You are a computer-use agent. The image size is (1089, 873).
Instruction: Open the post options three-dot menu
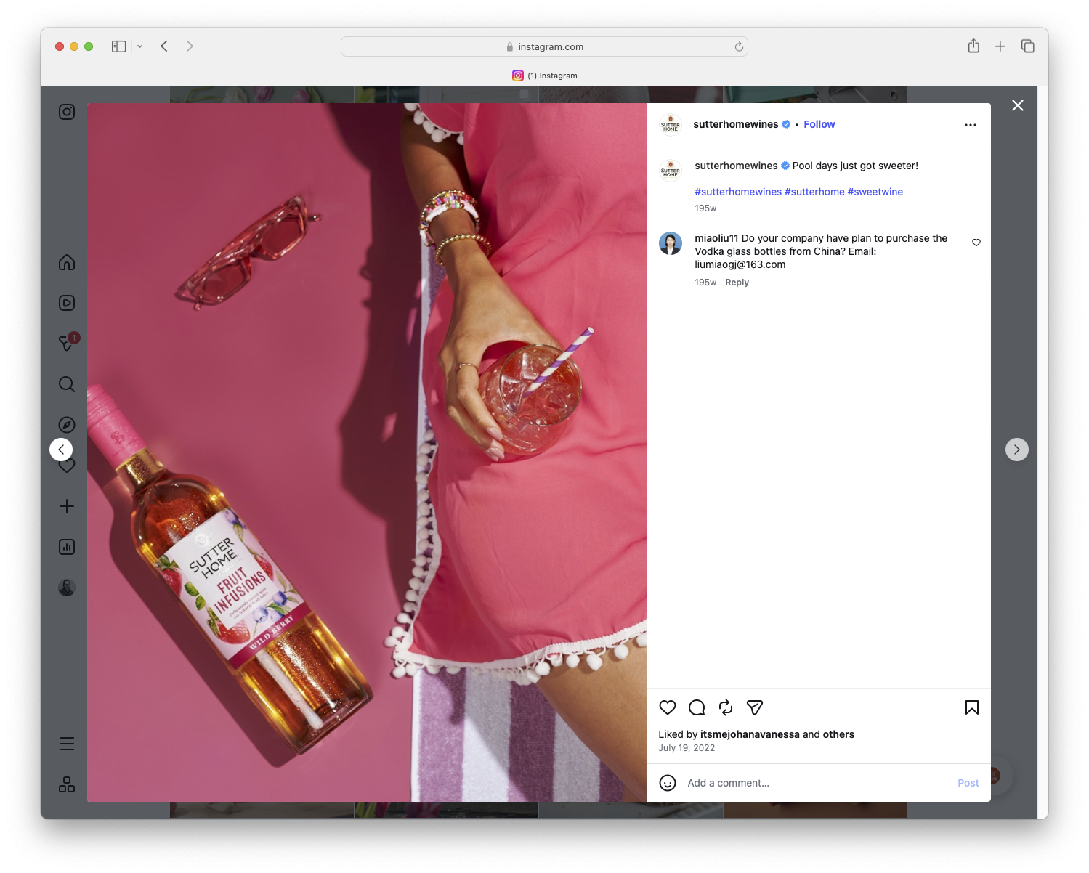click(971, 124)
